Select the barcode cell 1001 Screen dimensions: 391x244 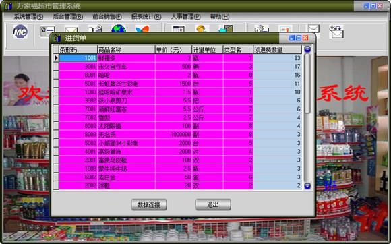click(78, 58)
